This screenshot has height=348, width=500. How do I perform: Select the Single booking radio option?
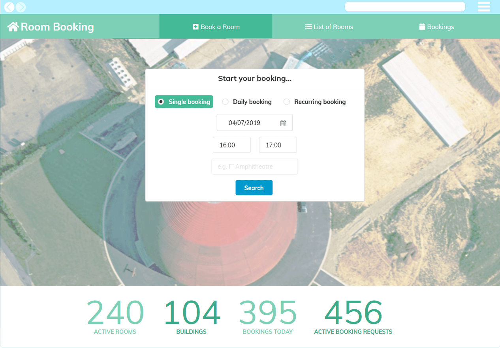click(x=161, y=102)
